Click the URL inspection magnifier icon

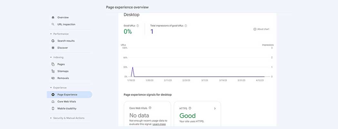click(53, 24)
